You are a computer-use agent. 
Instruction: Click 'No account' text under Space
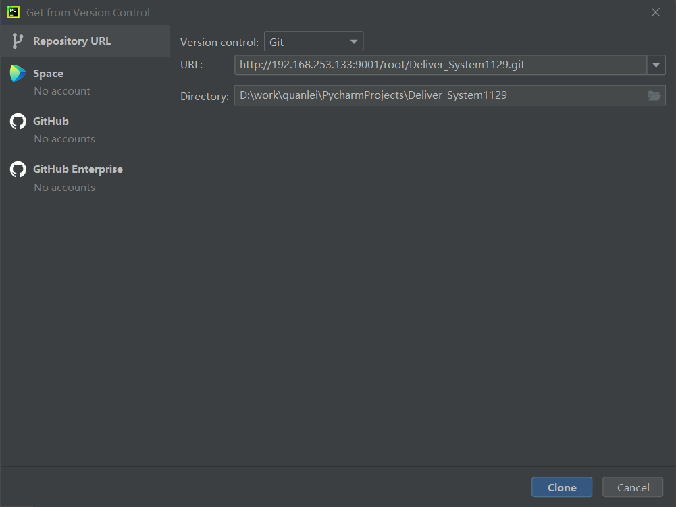coord(62,91)
